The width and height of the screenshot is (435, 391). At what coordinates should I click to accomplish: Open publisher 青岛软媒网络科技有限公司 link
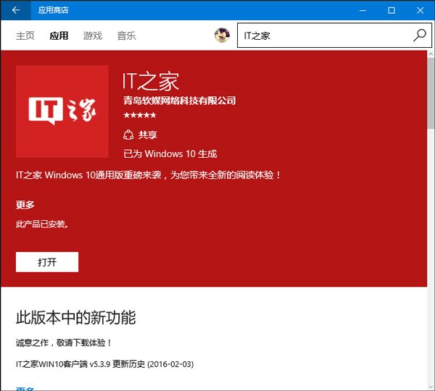[180, 101]
